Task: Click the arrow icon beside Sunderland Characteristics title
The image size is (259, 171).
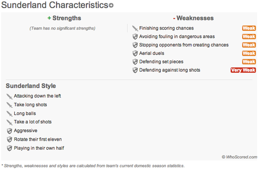Action: [111, 5]
